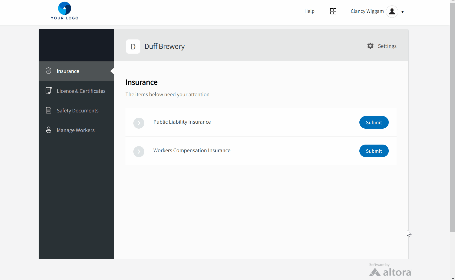Click the Licence & Certificates certificate icon

[48, 91]
